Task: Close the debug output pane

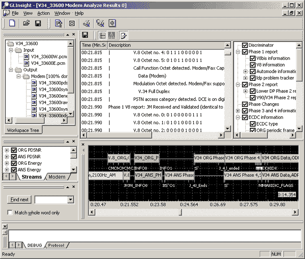Action: 5,226
